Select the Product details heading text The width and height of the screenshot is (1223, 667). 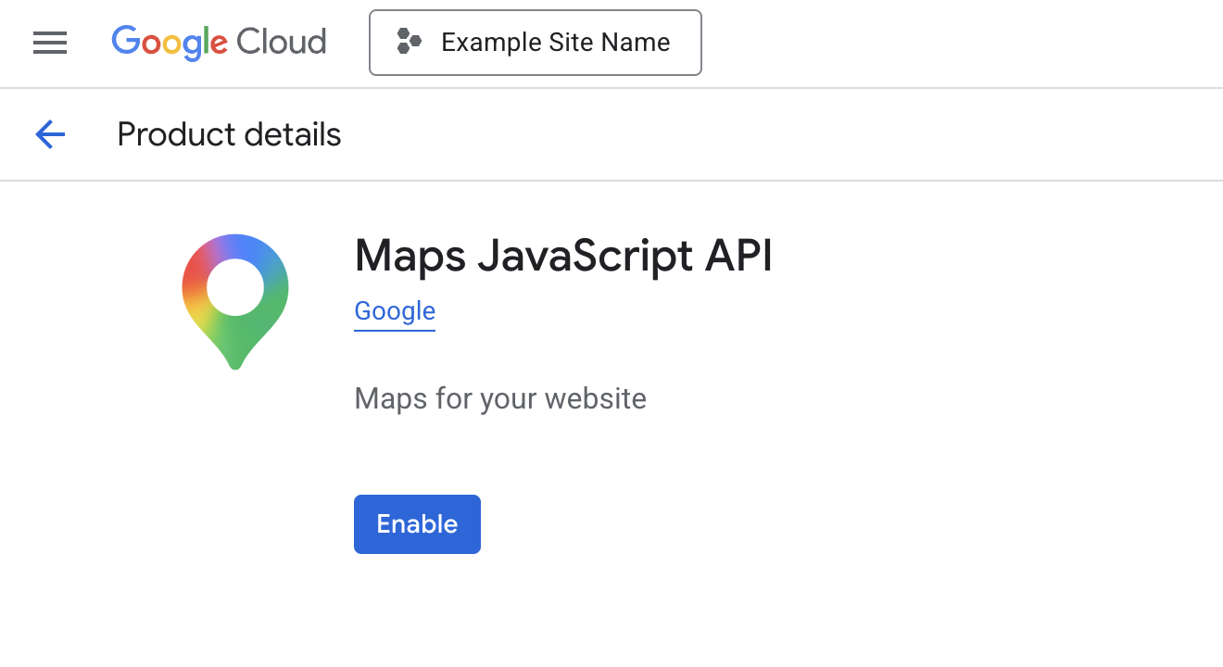[x=229, y=135]
